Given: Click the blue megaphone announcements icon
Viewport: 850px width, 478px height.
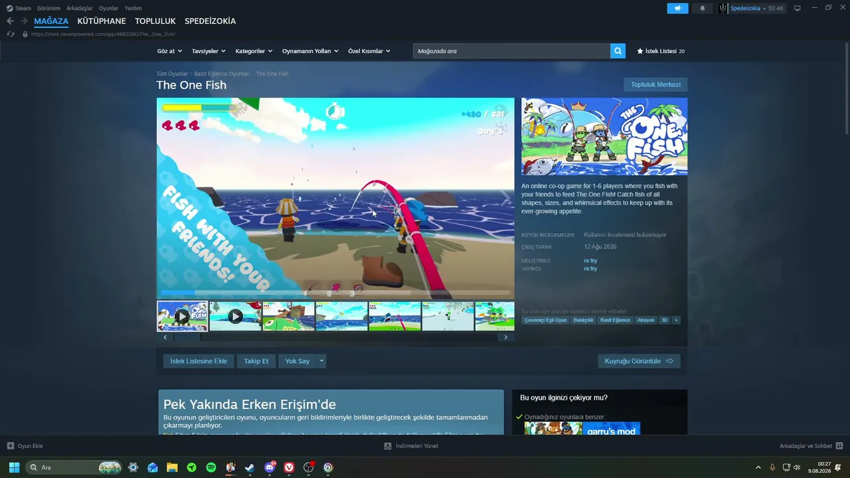Looking at the screenshot, I should (x=677, y=8).
